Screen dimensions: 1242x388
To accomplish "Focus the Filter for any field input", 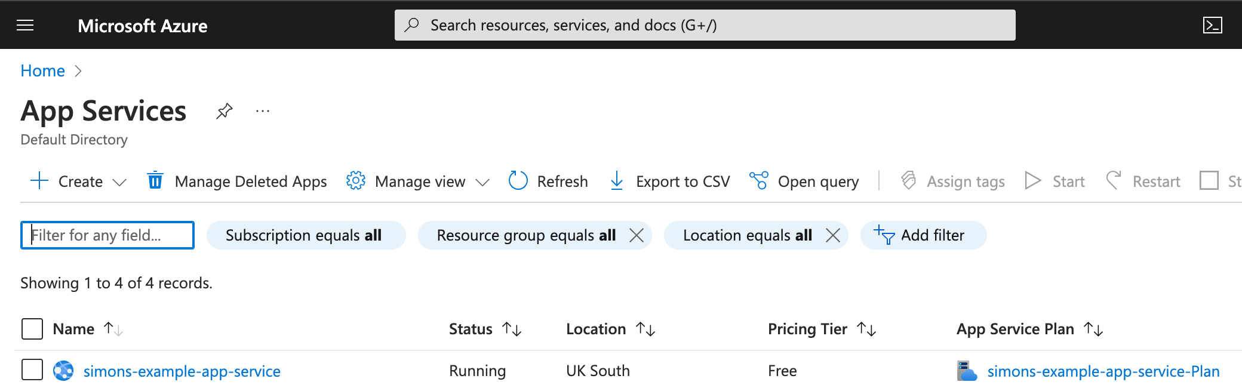I will (107, 235).
